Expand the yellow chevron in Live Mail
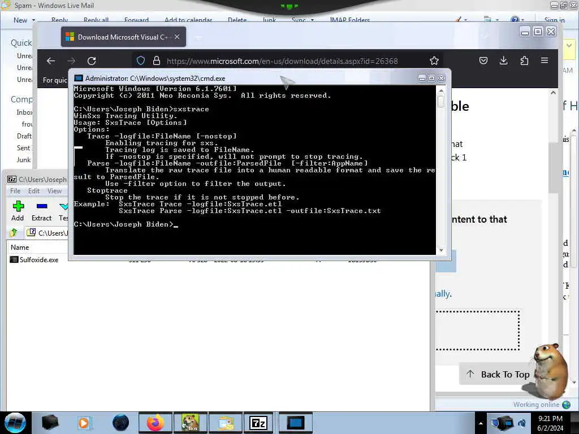Image resolution: width=579 pixels, height=434 pixels. click(569, 46)
